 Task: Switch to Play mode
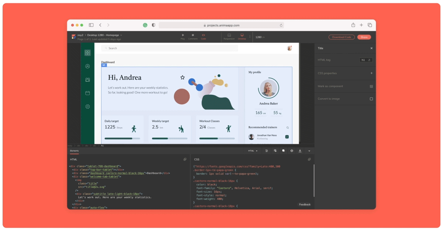183,37
